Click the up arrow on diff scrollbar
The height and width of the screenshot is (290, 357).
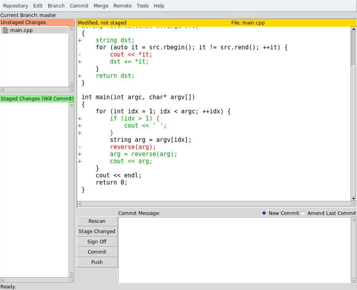click(353, 28)
